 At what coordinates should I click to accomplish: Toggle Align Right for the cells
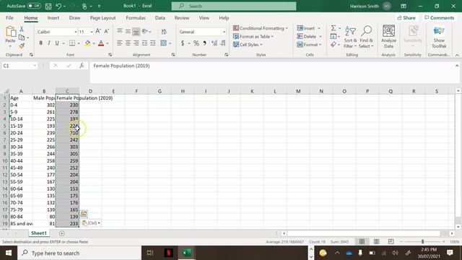tap(136, 43)
